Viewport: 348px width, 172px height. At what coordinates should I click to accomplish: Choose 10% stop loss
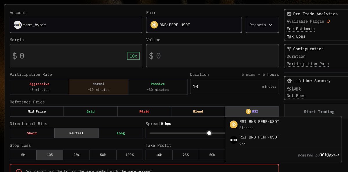50,155
